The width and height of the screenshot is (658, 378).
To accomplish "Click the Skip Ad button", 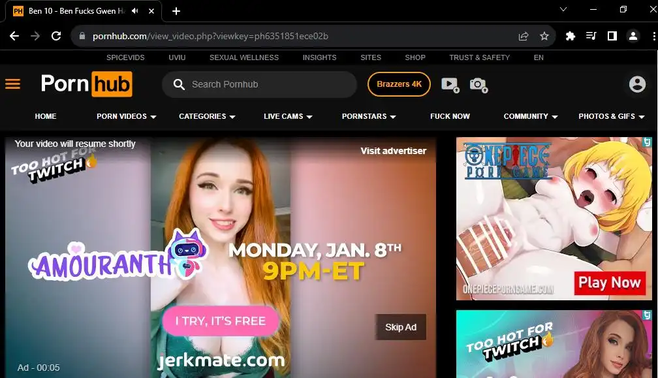I will [401, 327].
